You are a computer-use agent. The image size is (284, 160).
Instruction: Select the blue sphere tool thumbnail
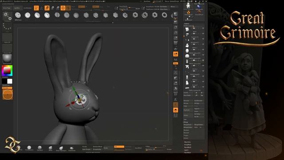coord(199,7)
